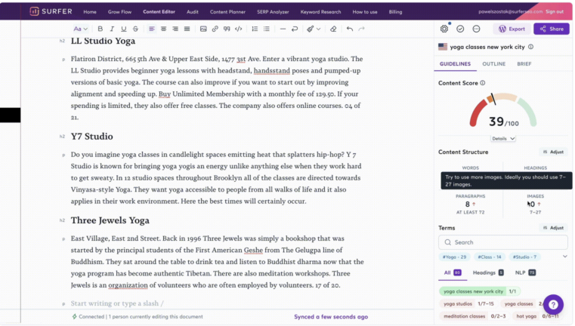
Task: Click the Y7 Studio heading
Action: click(x=91, y=137)
